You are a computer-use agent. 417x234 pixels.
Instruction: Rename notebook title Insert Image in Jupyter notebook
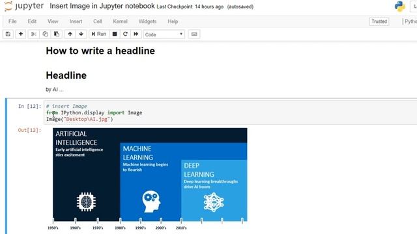102,6
